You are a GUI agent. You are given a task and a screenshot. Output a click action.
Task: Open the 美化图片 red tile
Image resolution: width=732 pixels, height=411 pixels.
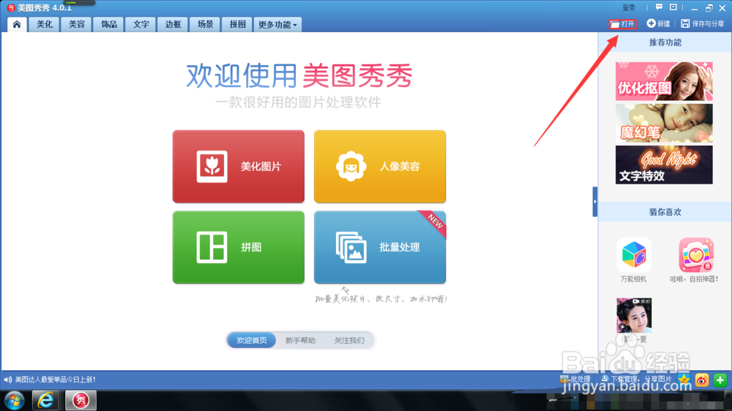(x=239, y=167)
